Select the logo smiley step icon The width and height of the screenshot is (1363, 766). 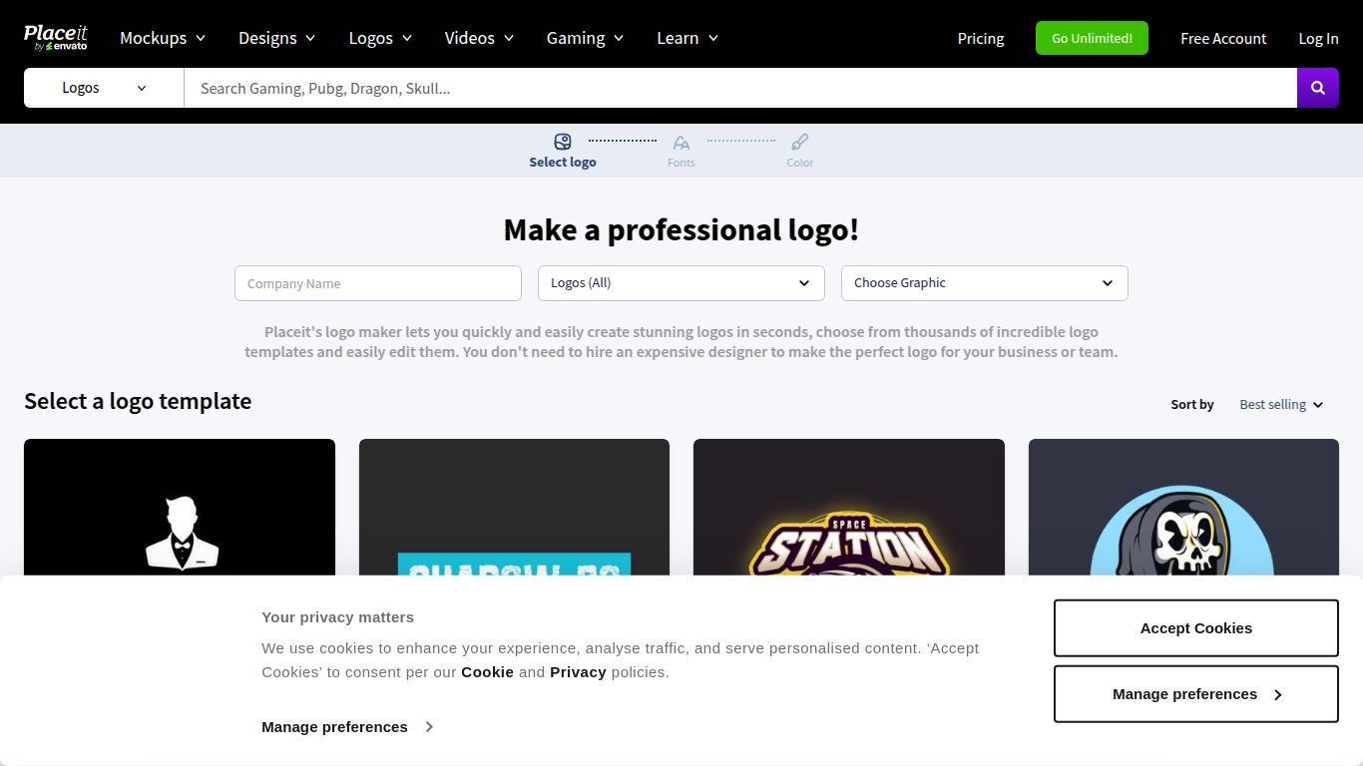point(562,141)
